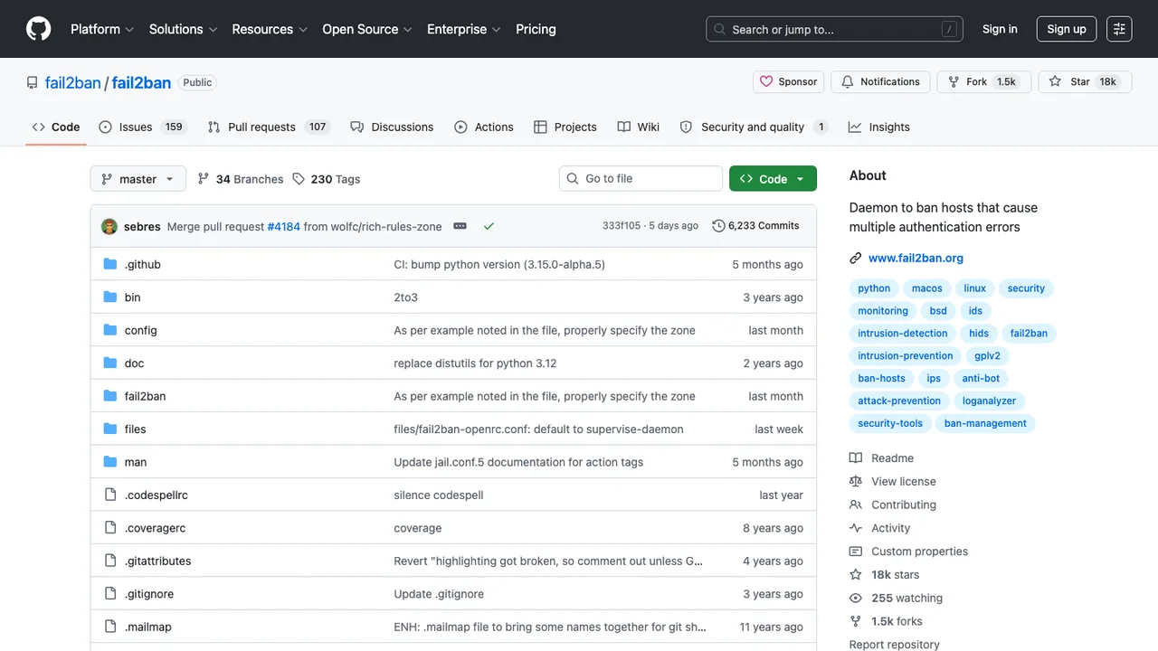Expand commit message ellipsis button
The height and width of the screenshot is (651, 1158).
[460, 226]
